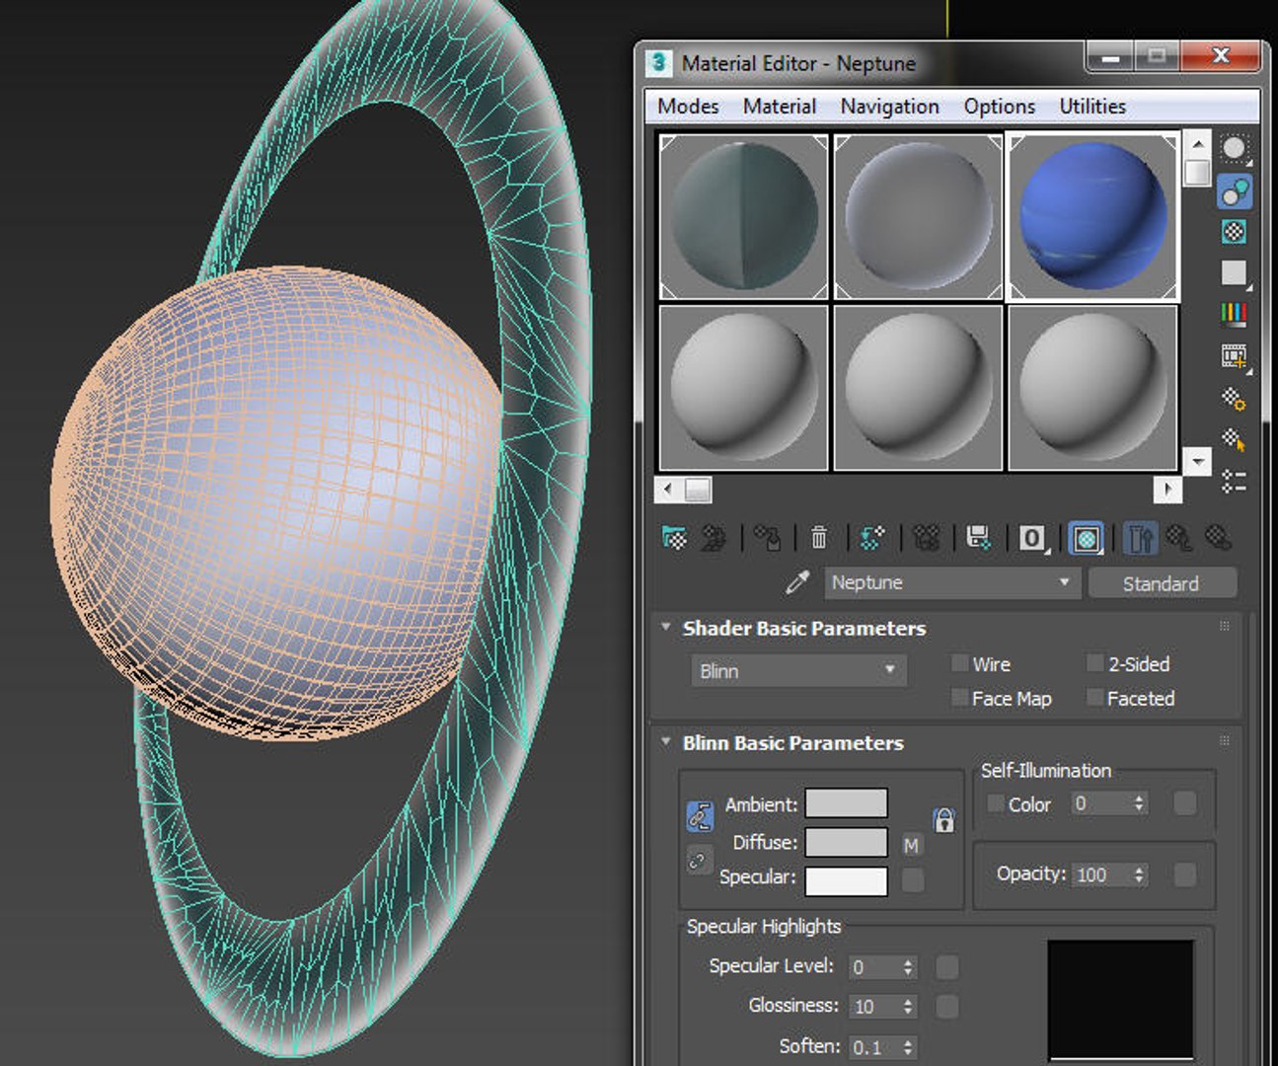
Task: Collapse the Shader Basic Parameters rollout
Action: (665, 628)
